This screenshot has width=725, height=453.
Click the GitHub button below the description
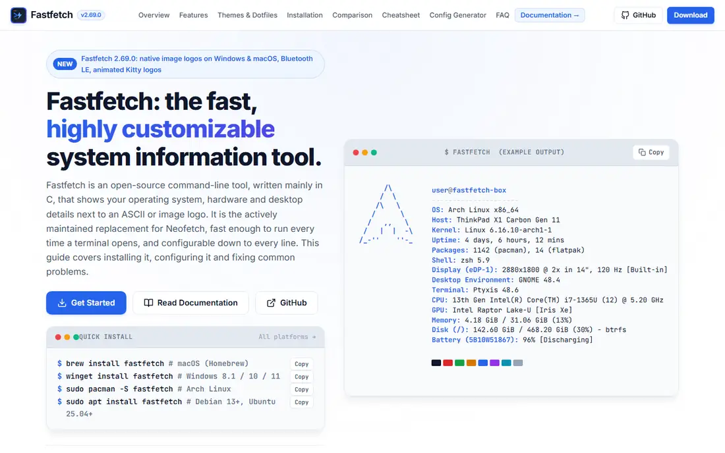click(287, 303)
